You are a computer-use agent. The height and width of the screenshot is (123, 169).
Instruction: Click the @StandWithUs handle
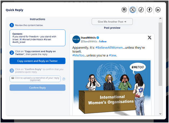click(x=89, y=42)
